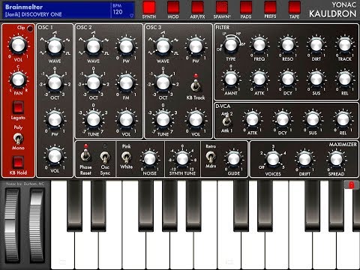Click the Maximizer SPREAD knob
The height and width of the screenshot is (270, 360).
pyautogui.click(x=336, y=160)
